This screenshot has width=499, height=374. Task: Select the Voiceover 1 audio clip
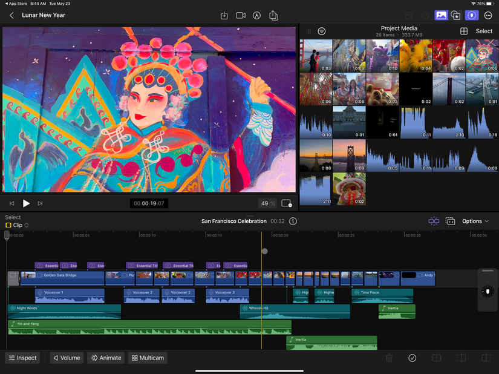(70, 296)
